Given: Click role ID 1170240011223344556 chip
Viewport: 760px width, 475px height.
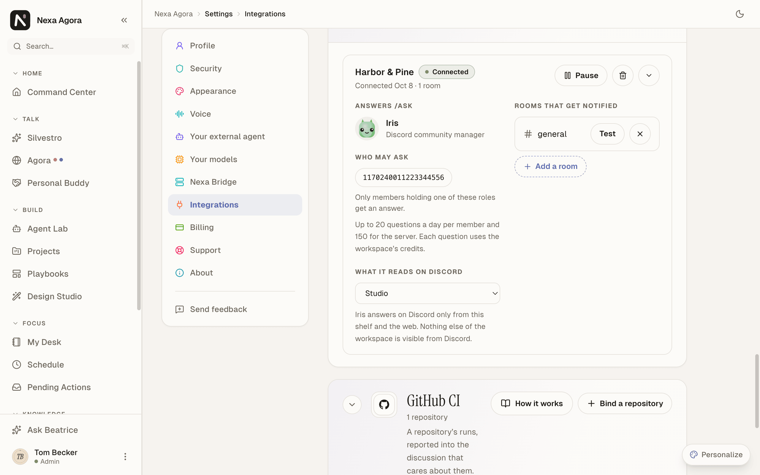Looking at the screenshot, I should coord(403,178).
